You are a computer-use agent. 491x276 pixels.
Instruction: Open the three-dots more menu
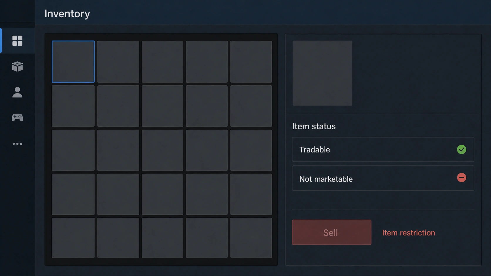[17, 144]
